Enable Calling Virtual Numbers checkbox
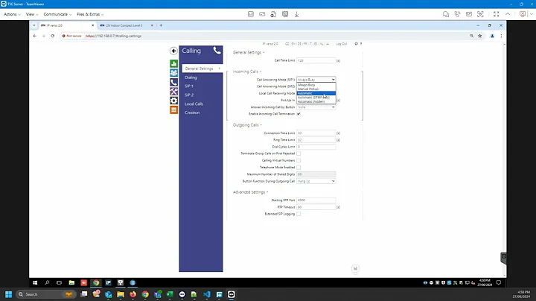 pos(299,160)
